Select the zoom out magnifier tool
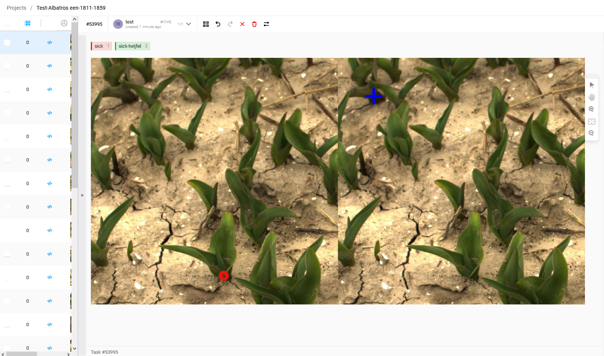Image resolution: width=604 pixels, height=356 pixels. pos(591,133)
